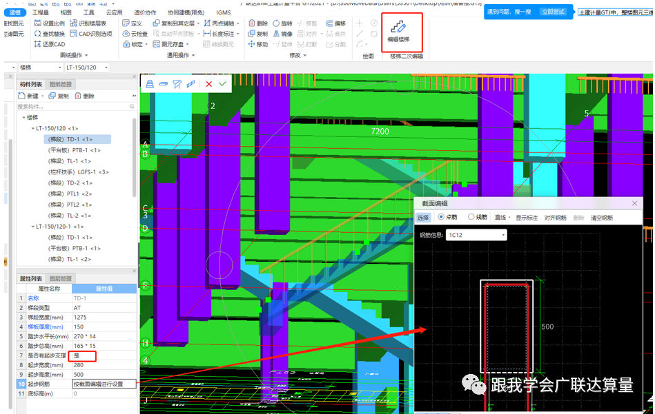This screenshot has width=655, height=414.
Task: Open CAD识别选项 settings
Action: pyautogui.click(x=91, y=34)
